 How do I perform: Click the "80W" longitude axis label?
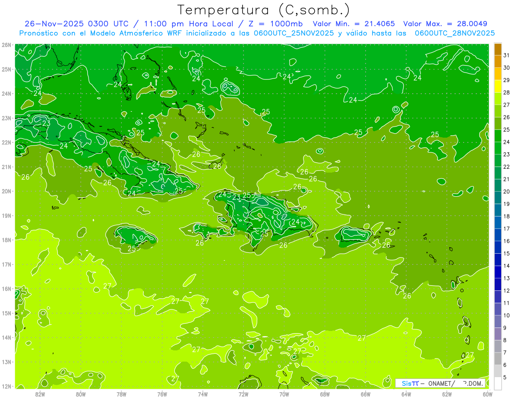click(x=81, y=394)
